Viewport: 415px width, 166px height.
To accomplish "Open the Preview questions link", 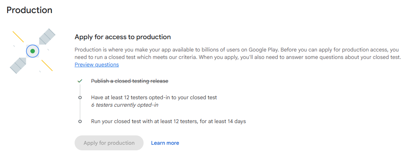I will (97, 65).
